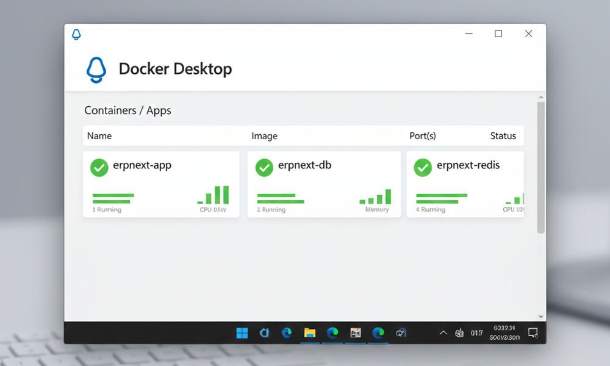The image size is (610, 366).
Task: Click the Name column header
Action: [99, 135]
